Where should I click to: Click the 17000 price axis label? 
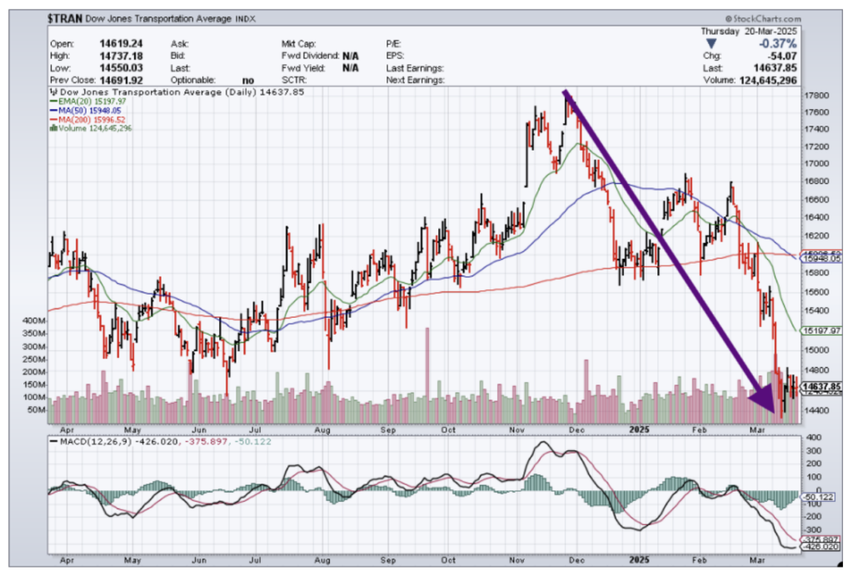click(816, 164)
